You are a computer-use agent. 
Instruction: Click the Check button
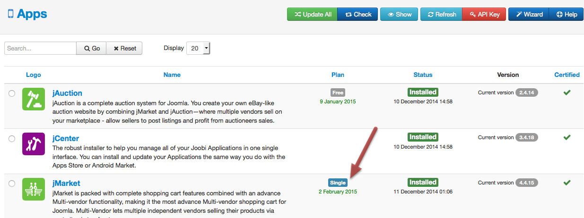(357, 14)
